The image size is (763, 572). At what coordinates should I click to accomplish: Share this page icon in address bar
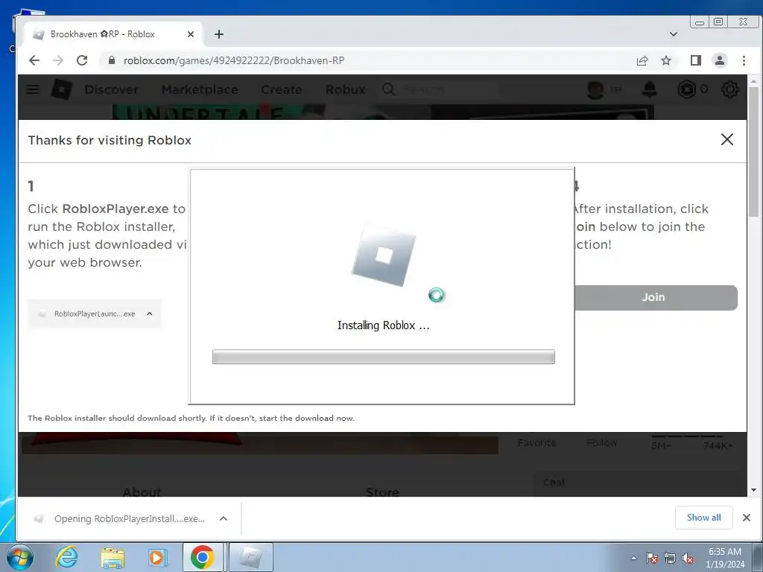click(642, 60)
